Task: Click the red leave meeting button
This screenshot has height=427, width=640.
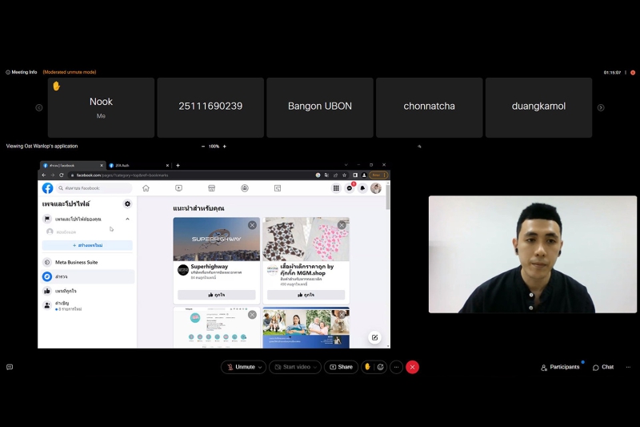Action: point(412,367)
